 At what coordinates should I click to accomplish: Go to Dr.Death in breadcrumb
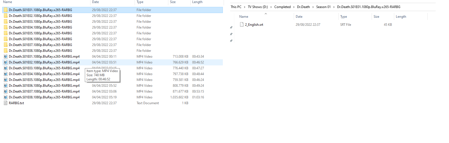point(303,7)
